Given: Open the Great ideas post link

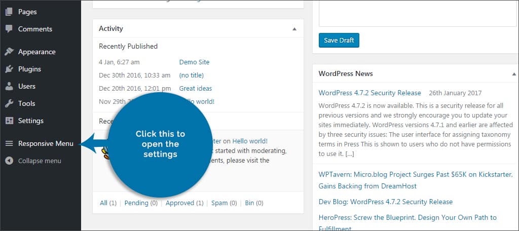Looking at the screenshot, I should point(195,89).
